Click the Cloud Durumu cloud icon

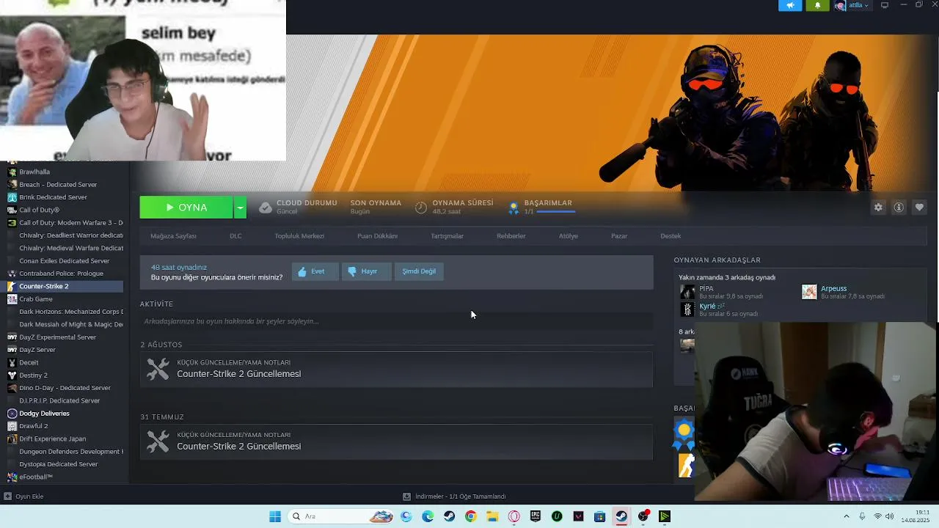266,208
